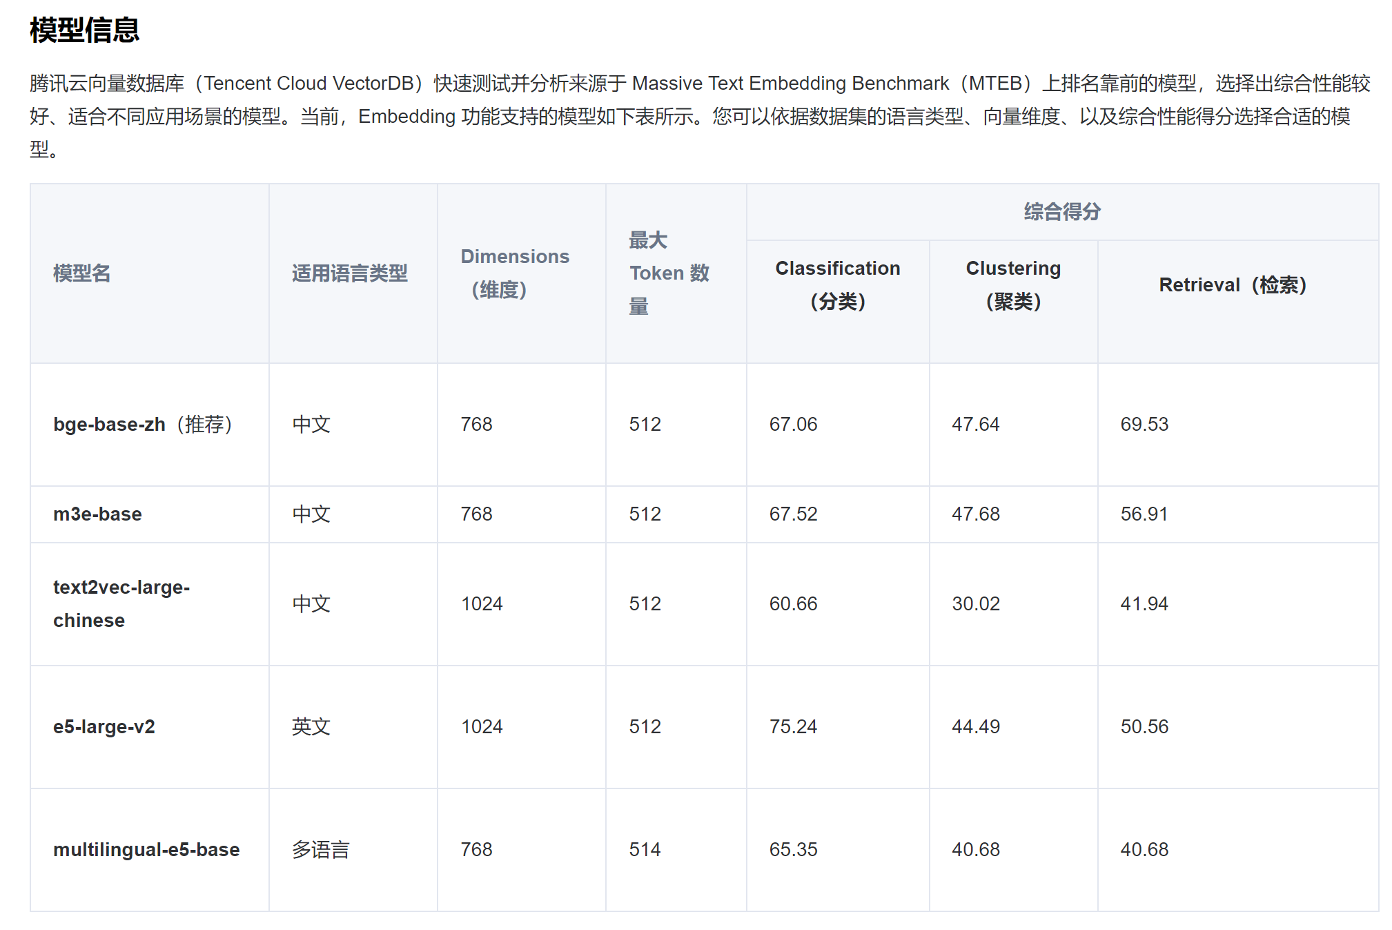Select the e5-large-v2 model name cell
Screen dimensions: 1392x930
click(104, 726)
